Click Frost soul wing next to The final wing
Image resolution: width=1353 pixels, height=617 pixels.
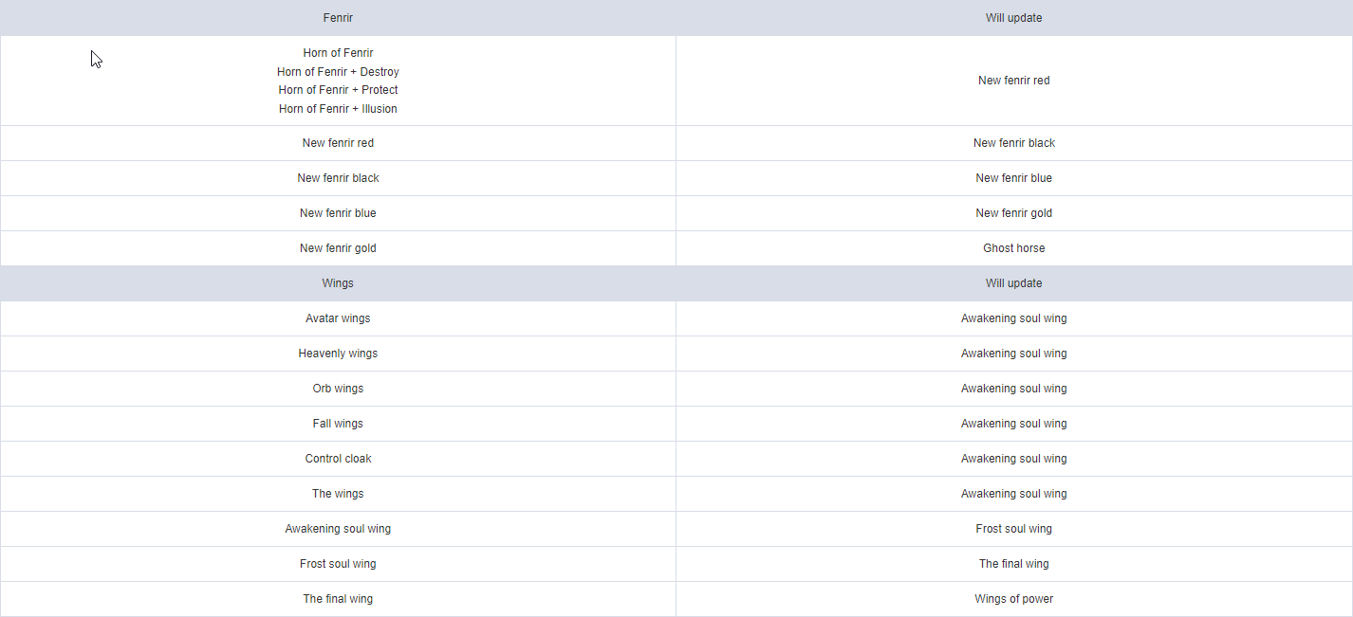(x=338, y=564)
